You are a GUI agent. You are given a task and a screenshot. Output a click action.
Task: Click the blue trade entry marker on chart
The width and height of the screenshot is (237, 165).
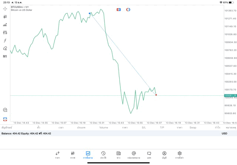pyautogui.click(x=90, y=13)
